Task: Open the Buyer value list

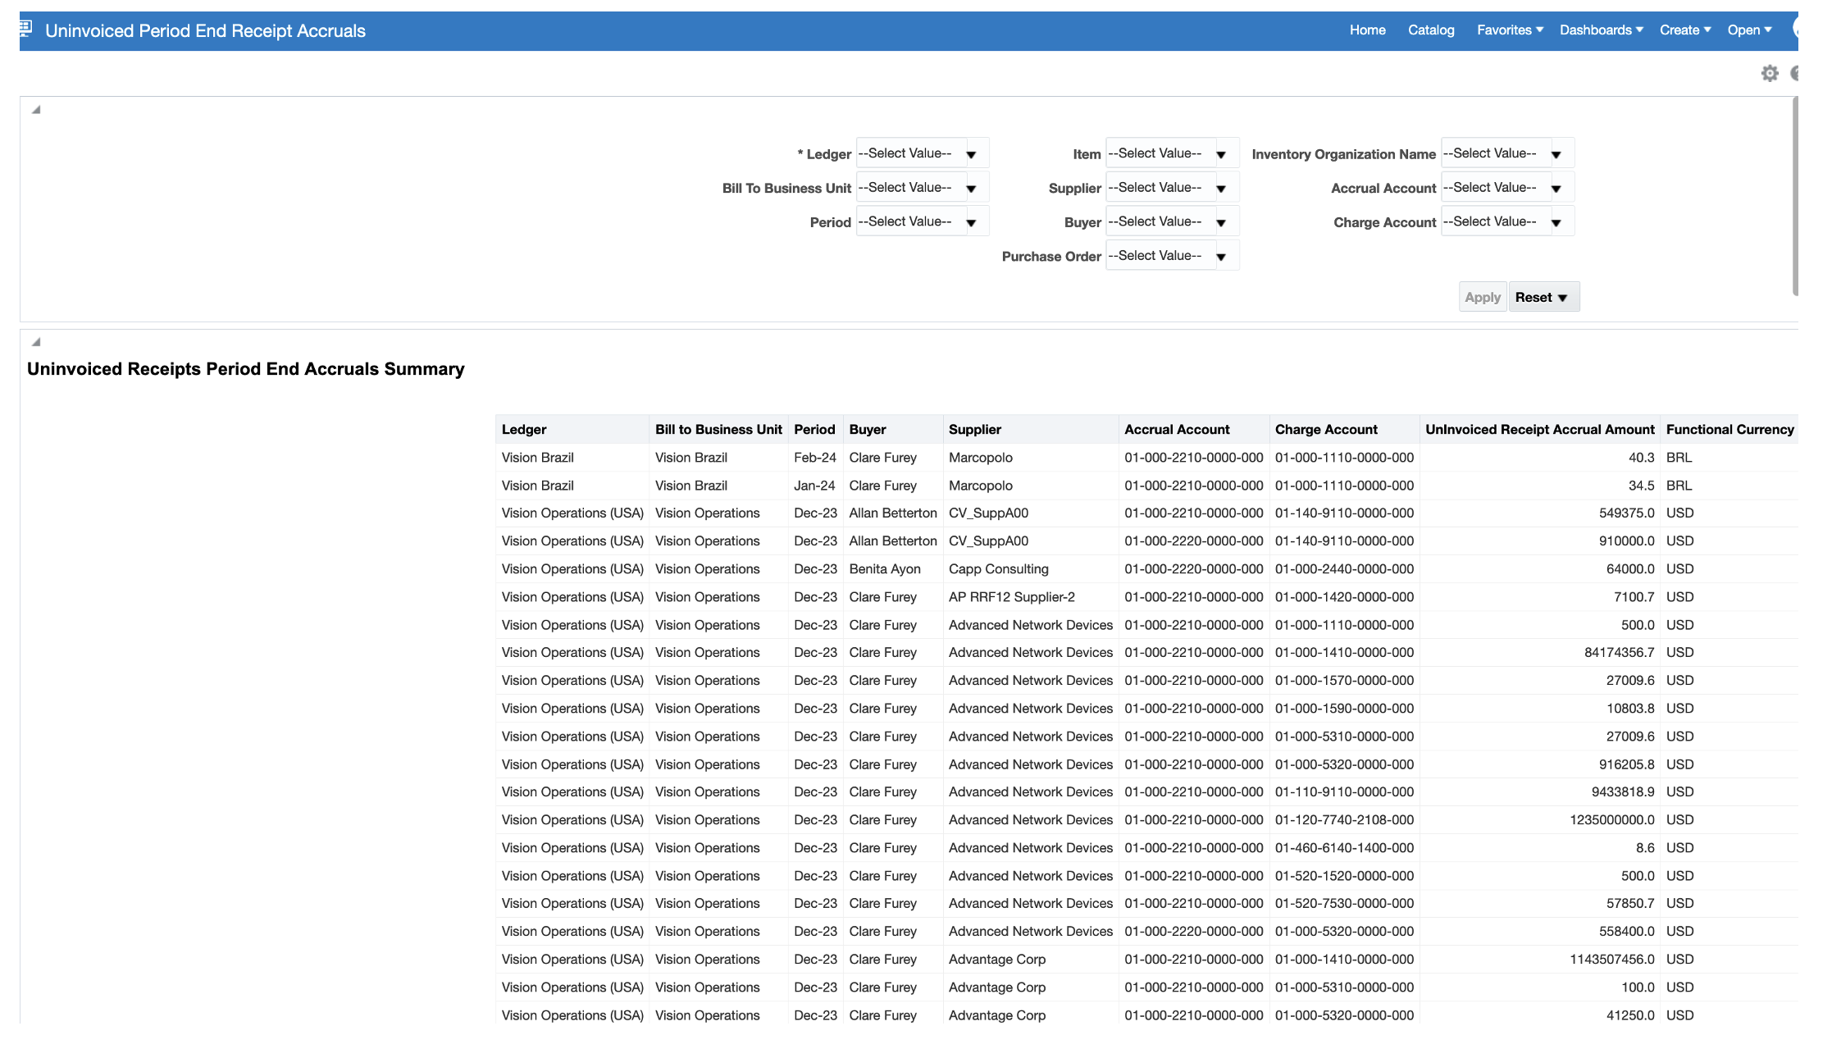Action: point(1222,221)
